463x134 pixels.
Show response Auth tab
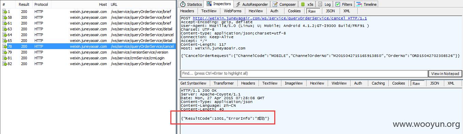pos(358,83)
